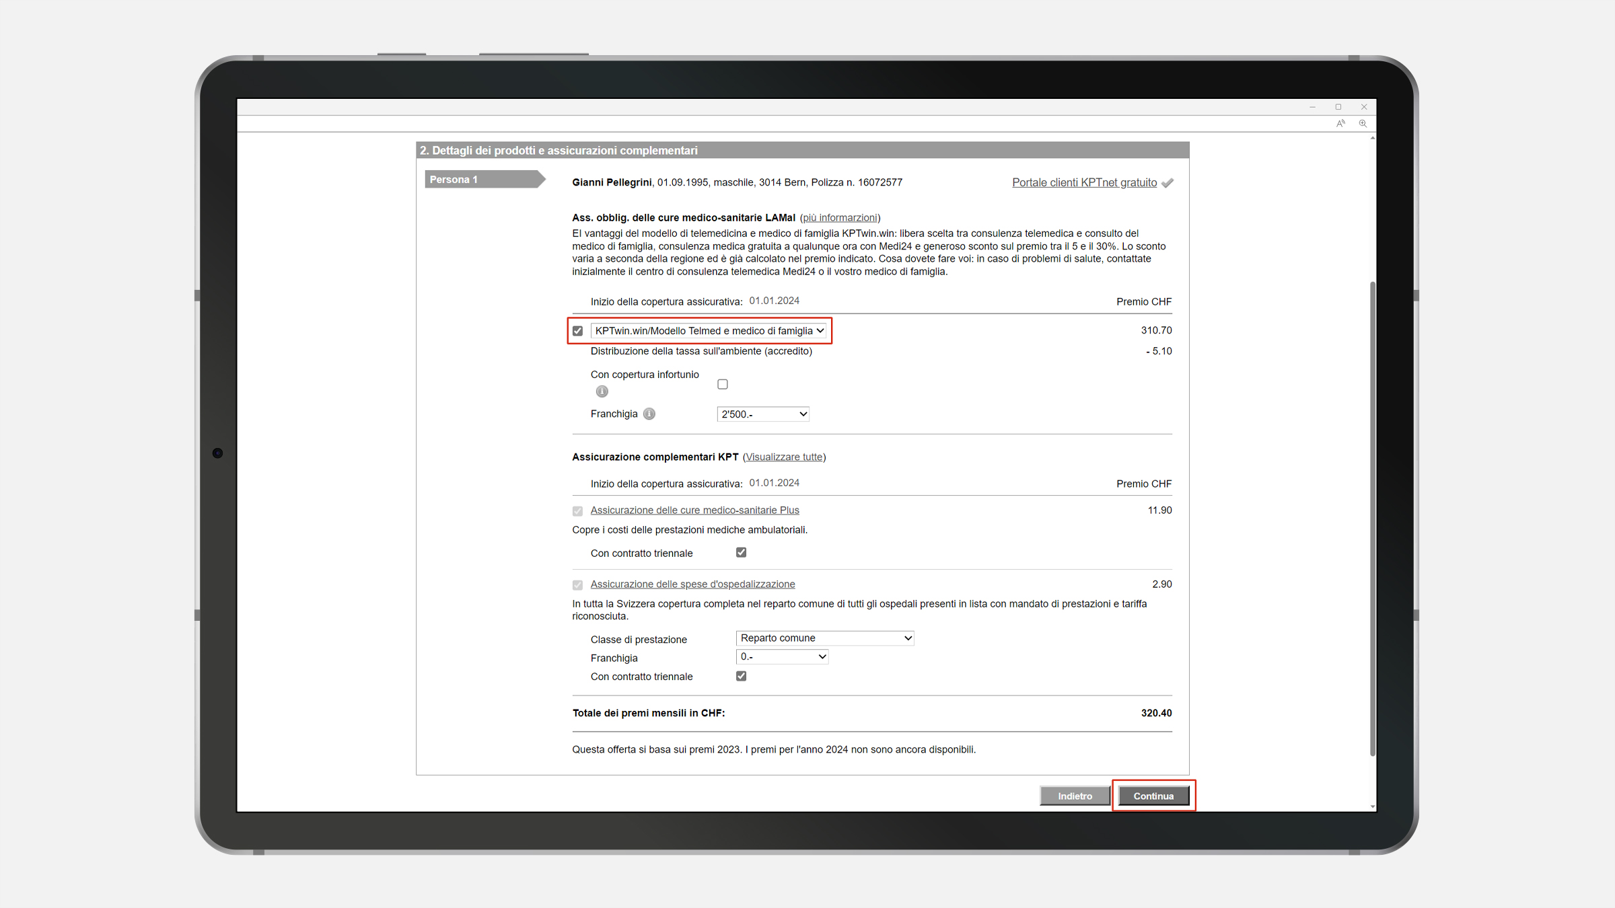Enable Con copertura infortunio checkbox
This screenshot has width=1615, height=908.
[723, 384]
